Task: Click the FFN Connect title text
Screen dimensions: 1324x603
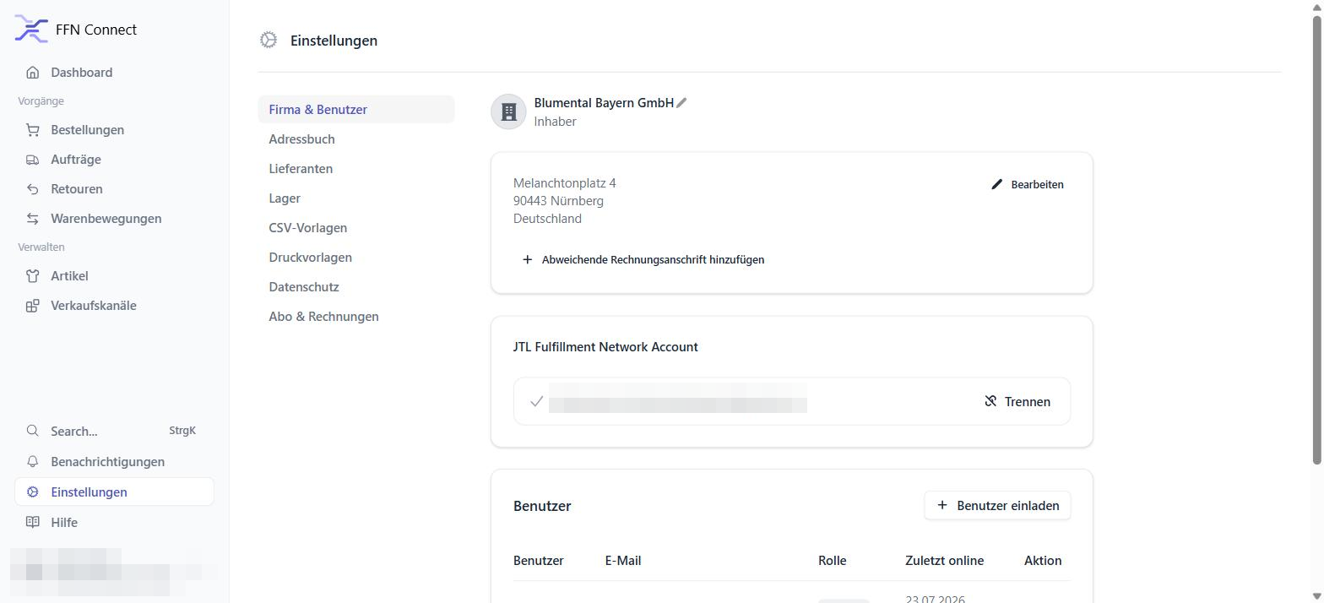Action: point(96,30)
